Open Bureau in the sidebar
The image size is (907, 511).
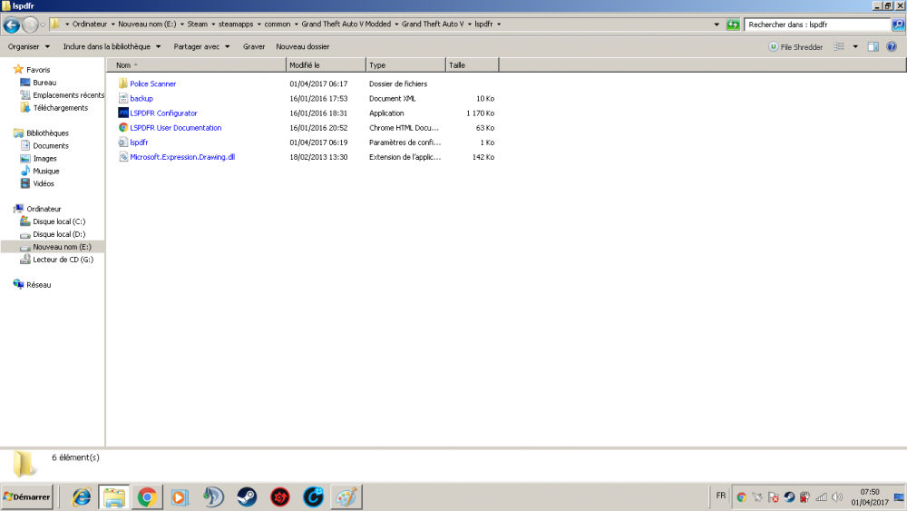44,83
